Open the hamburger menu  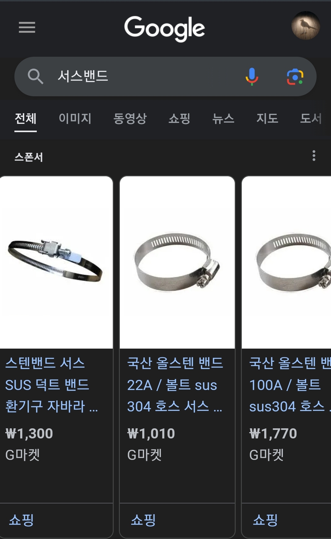tap(27, 27)
